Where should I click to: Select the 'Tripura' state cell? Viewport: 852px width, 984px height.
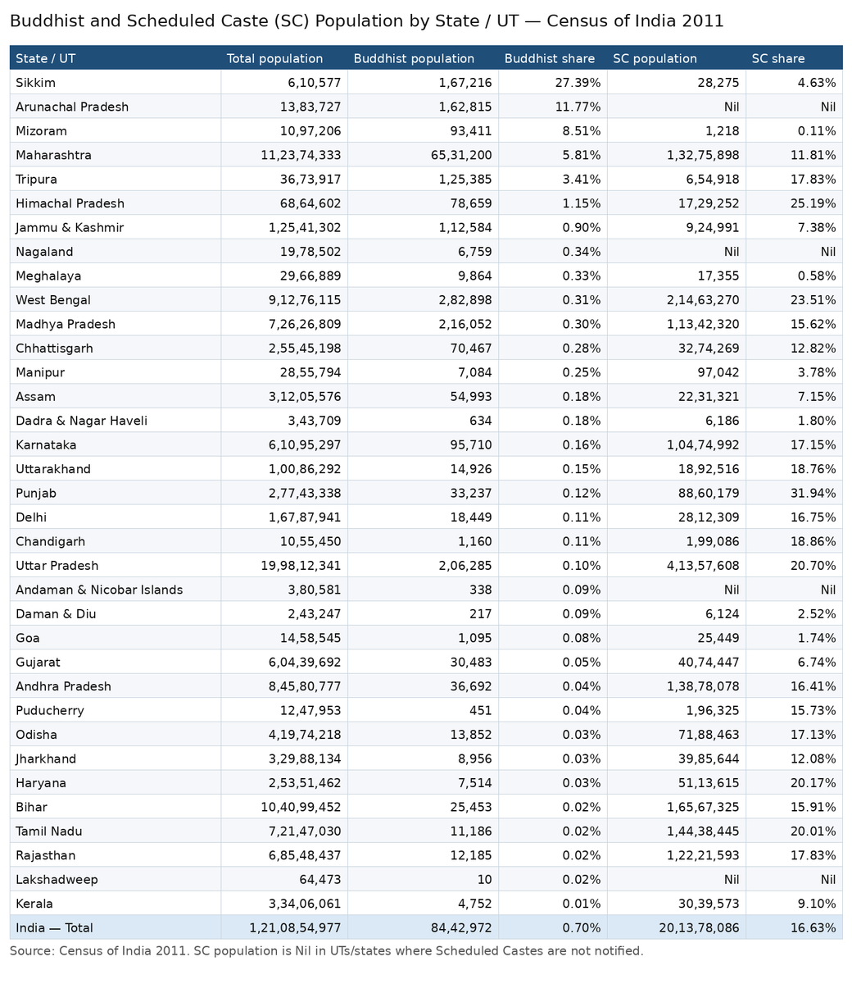116,179
